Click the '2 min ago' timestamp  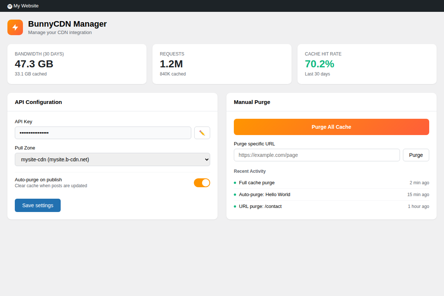(x=419, y=183)
